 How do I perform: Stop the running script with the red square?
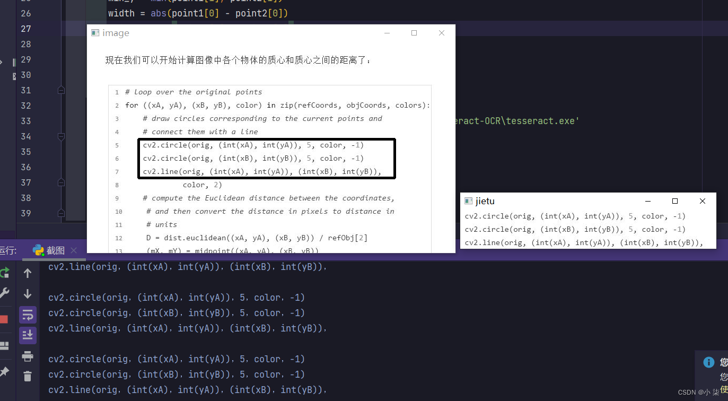tap(3, 319)
